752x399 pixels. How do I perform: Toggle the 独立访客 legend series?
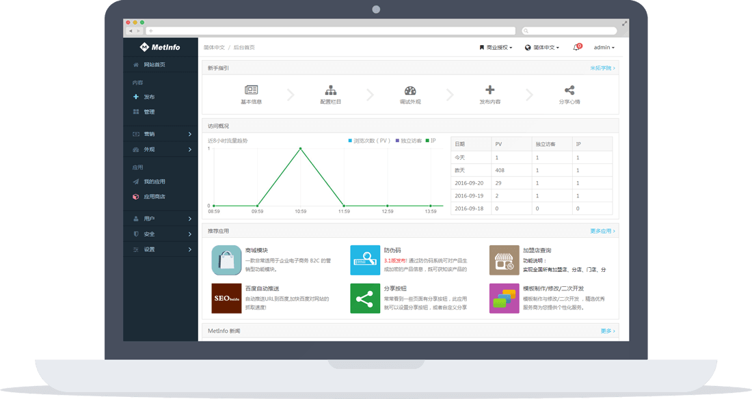pos(408,141)
